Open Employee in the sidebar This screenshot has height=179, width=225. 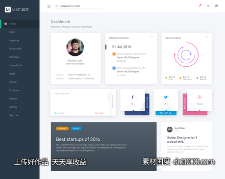(15, 90)
